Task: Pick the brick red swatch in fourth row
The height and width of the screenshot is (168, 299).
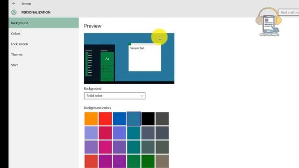Action: coord(91,161)
